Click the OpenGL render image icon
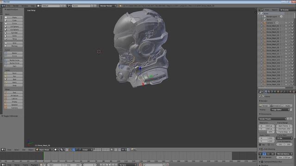This screenshot has width=296, height=166. pyautogui.click(x=132, y=149)
